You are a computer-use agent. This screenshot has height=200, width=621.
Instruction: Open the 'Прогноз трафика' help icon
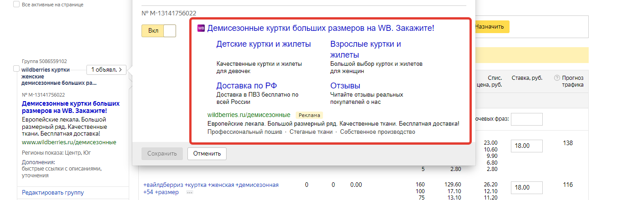pos(556,78)
